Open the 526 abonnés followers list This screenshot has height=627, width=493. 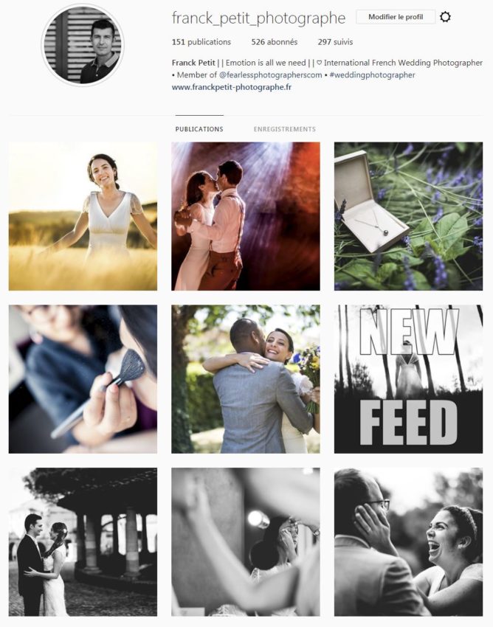[275, 42]
